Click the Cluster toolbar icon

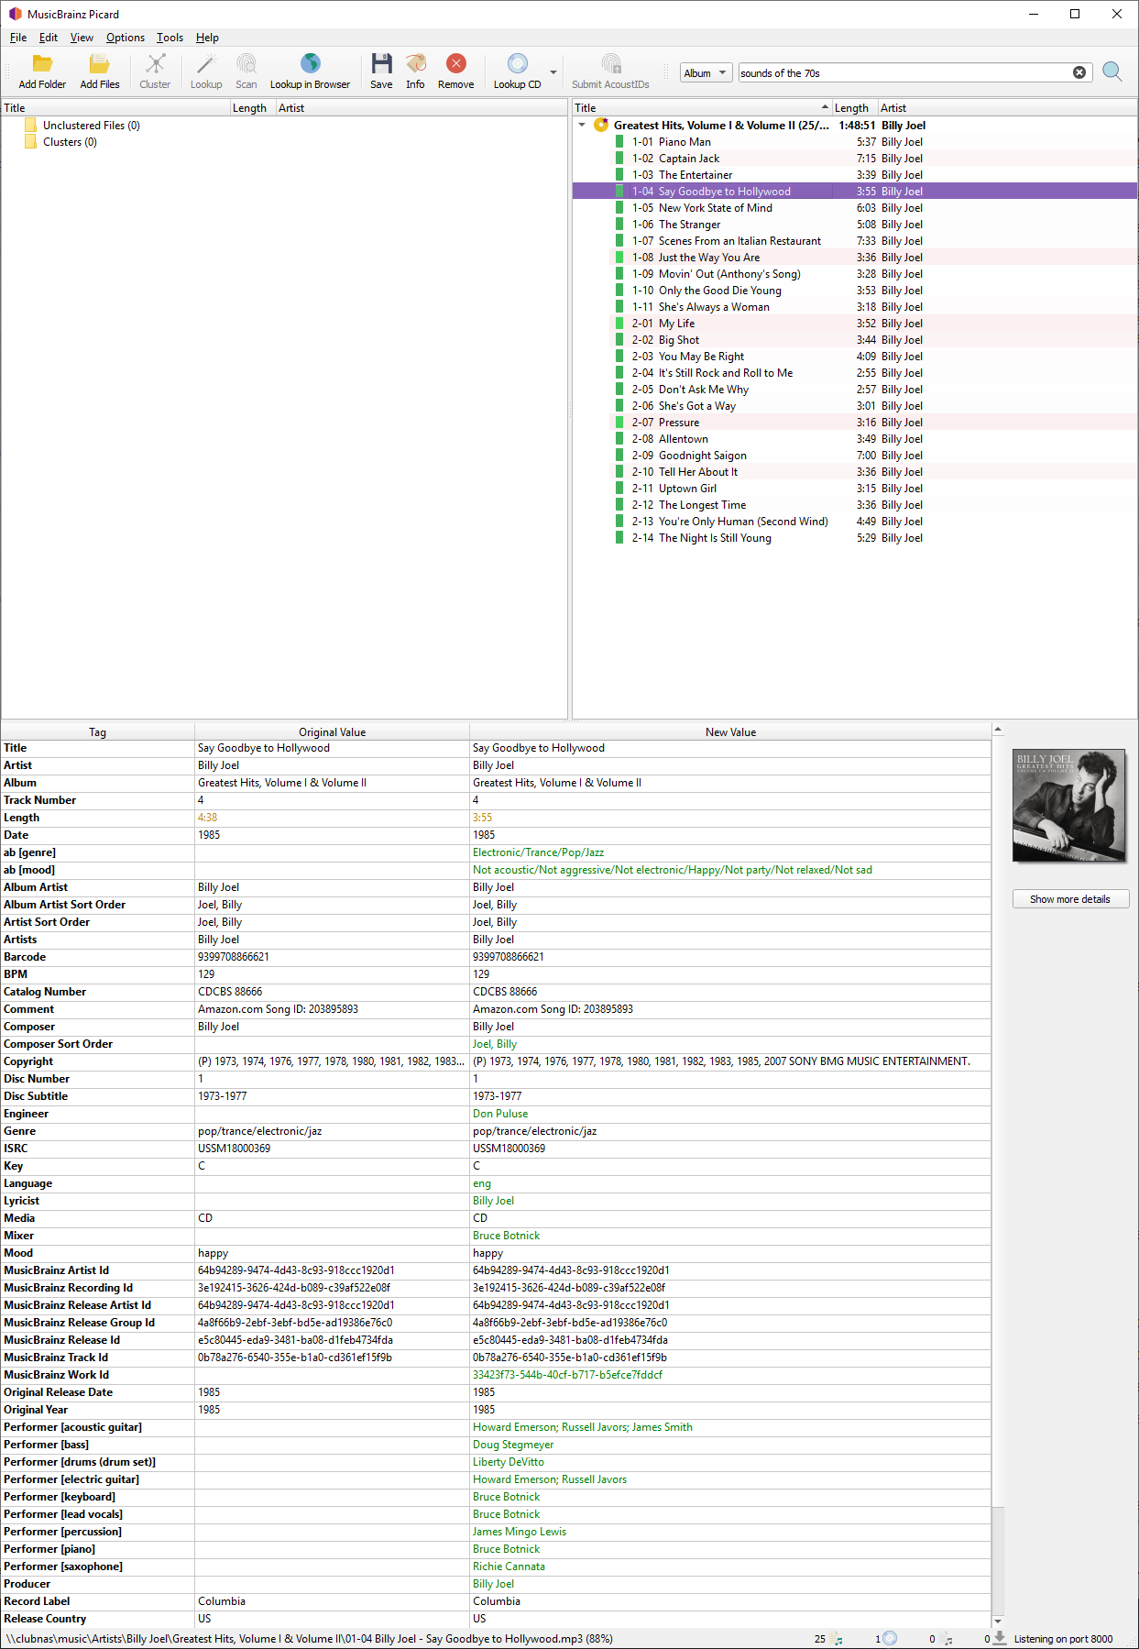click(155, 63)
